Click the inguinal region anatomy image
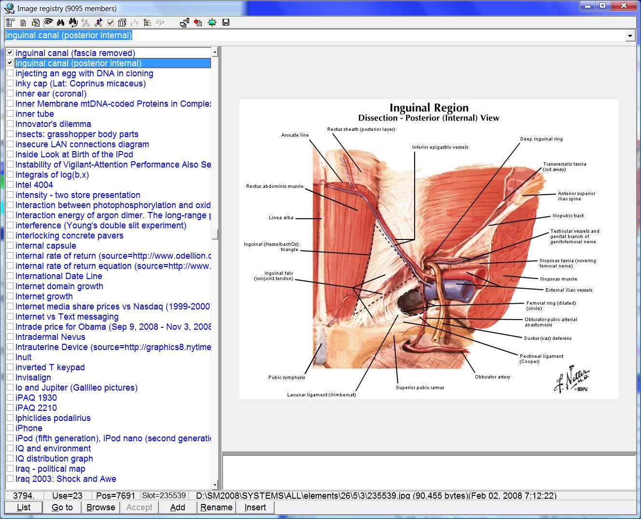 [429, 249]
